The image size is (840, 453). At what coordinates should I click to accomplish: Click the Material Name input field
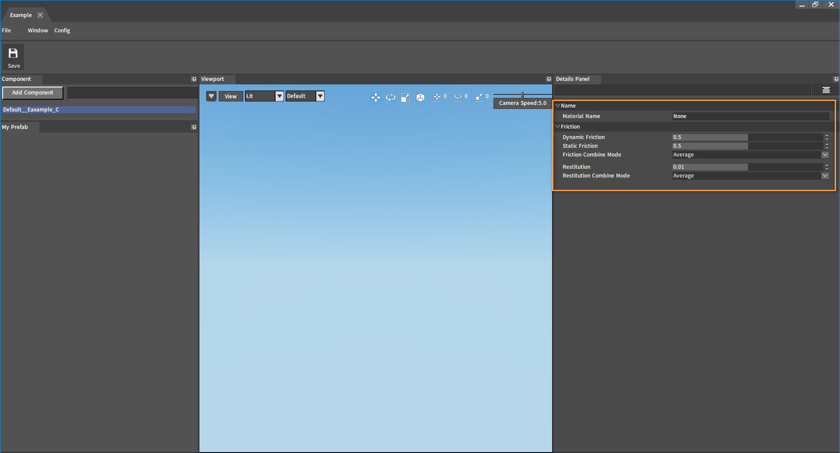click(x=751, y=116)
